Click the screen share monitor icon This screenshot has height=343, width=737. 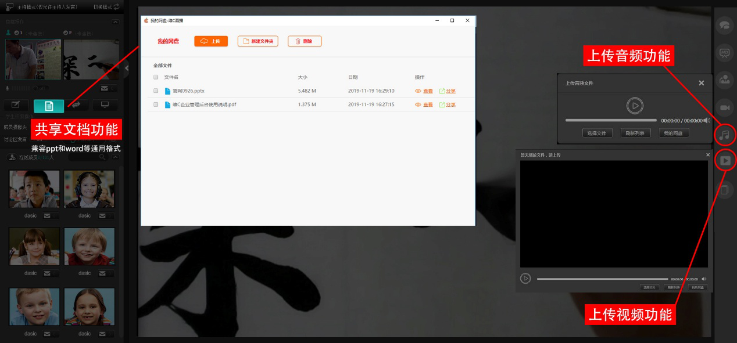click(105, 105)
